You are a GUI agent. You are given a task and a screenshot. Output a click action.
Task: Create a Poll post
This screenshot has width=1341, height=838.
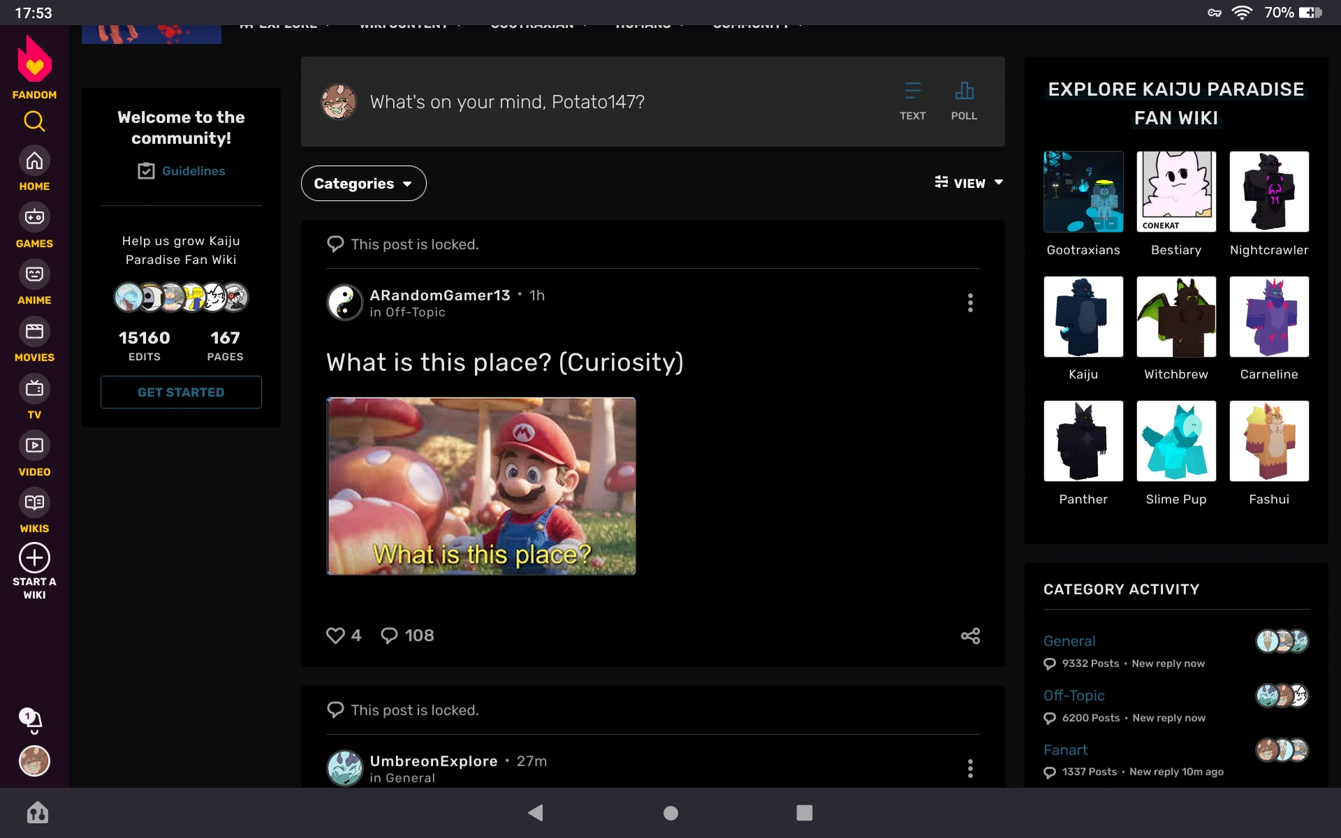coord(964,101)
